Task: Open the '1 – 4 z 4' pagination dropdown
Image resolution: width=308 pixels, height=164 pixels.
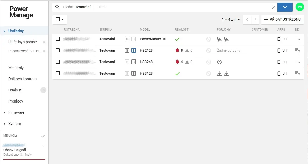Action: click(x=231, y=19)
